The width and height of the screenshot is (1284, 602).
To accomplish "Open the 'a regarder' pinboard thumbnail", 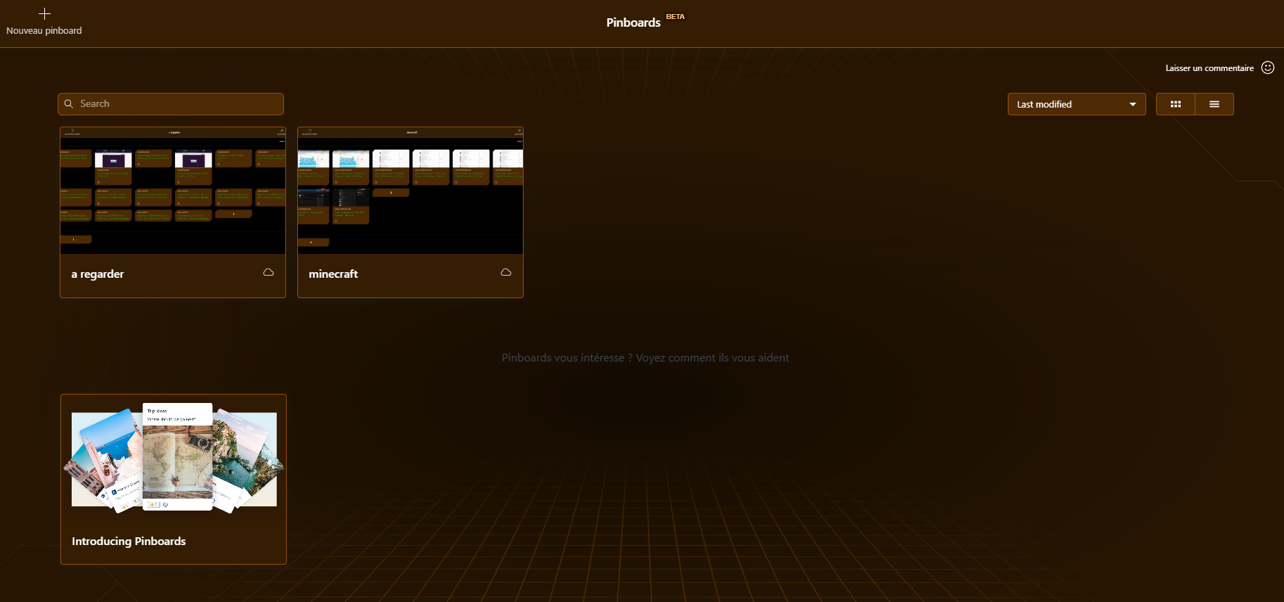I will 173,191.
